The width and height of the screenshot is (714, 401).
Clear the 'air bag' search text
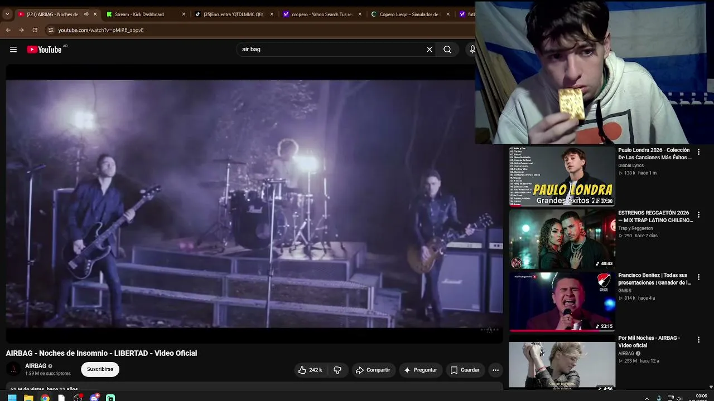pos(430,50)
